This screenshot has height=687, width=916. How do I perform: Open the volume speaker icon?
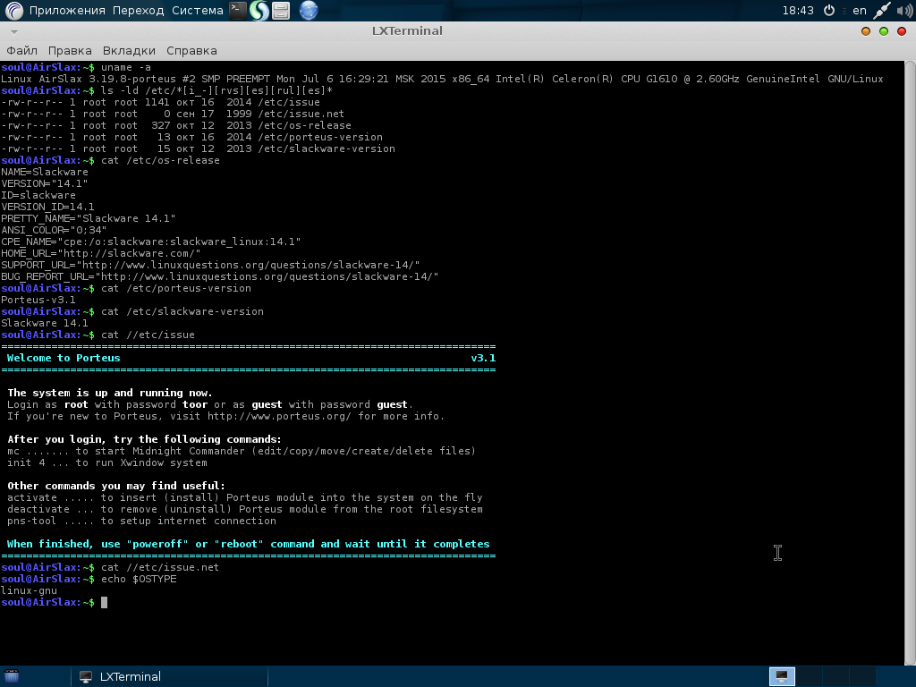(904, 10)
